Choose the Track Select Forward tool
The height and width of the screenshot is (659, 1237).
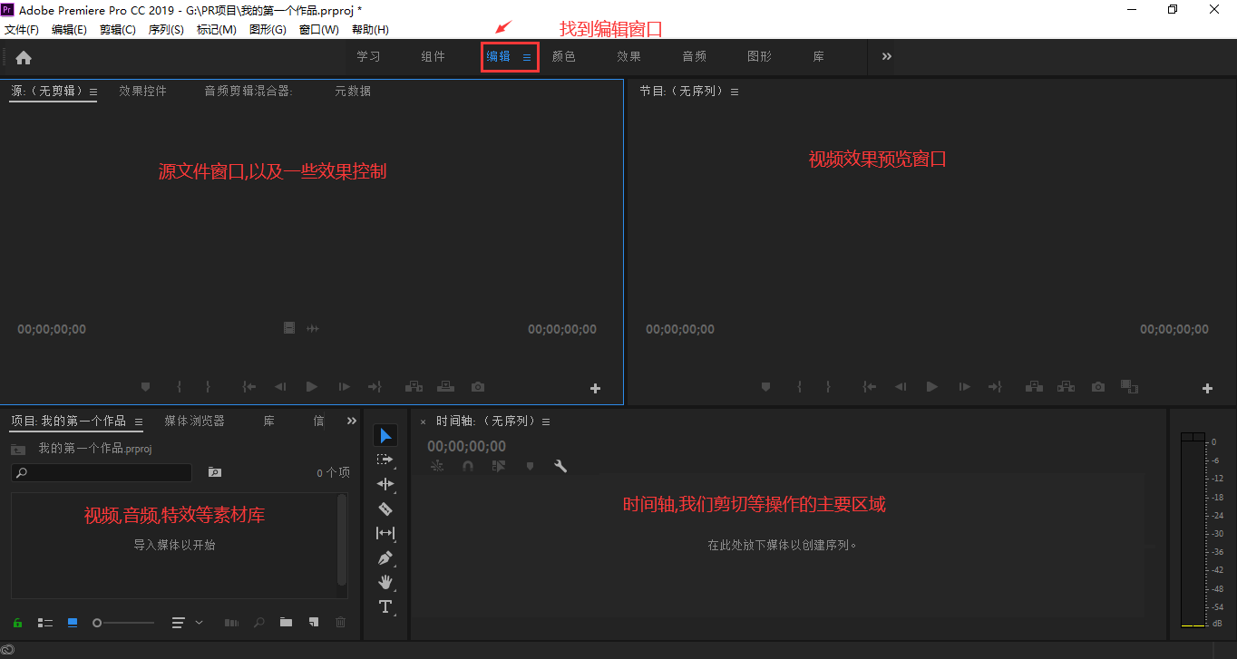click(385, 459)
